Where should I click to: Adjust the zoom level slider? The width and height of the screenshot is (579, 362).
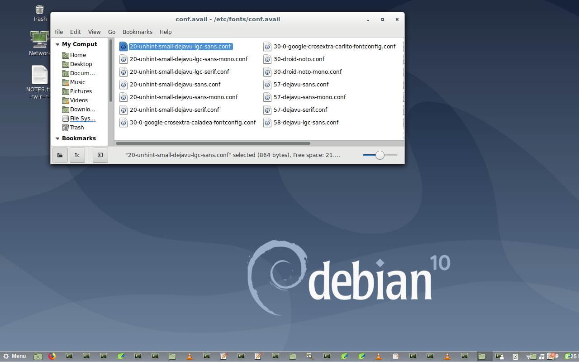(x=380, y=155)
